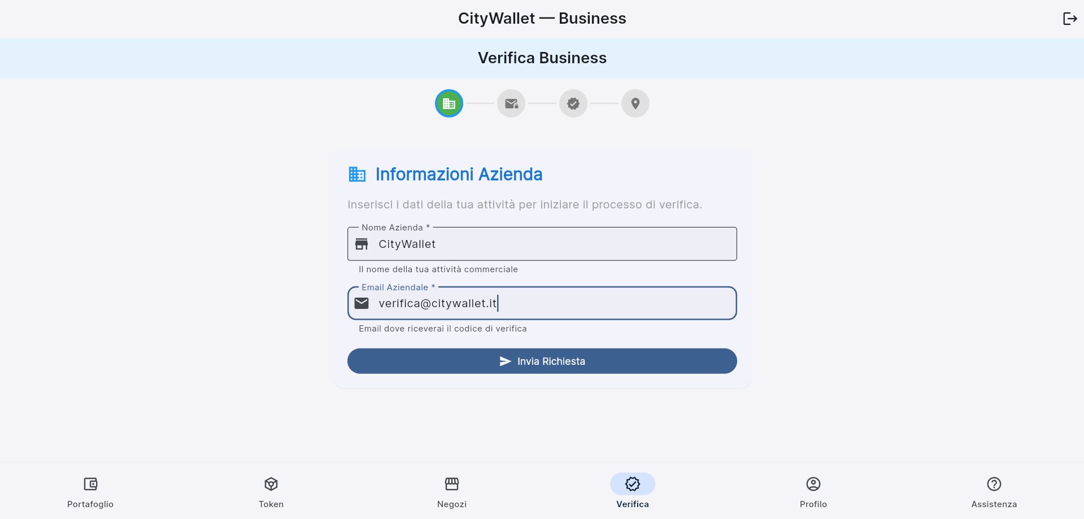Switch to the Profilo tab
This screenshot has height=519, width=1084.
tap(813, 491)
